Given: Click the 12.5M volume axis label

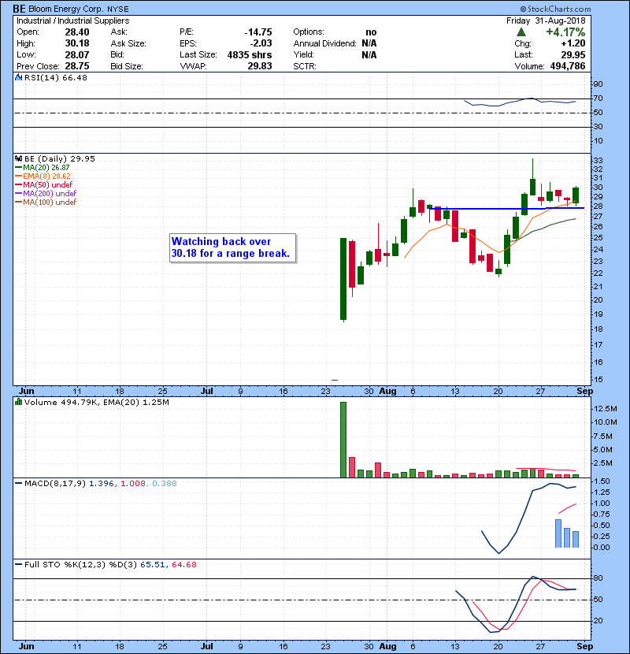Looking at the screenshot, I should coord(606,409).
